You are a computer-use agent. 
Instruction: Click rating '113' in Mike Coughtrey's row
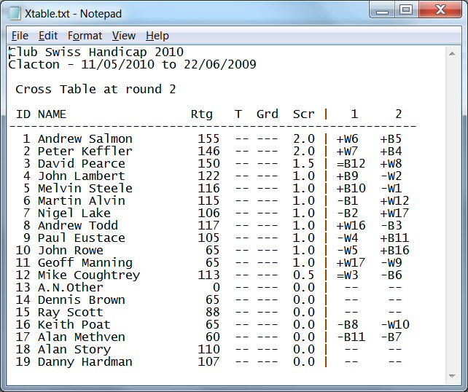click(208, 275)
